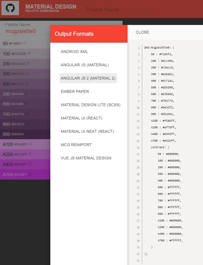Screen dimensions: 203x265
Task: Click code line '300 : #ae8ab1,'
Action: (x=163, y=74)
